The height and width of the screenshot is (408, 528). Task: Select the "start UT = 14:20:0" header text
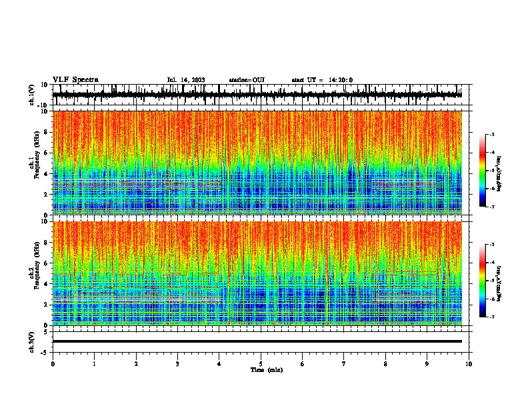322,80
